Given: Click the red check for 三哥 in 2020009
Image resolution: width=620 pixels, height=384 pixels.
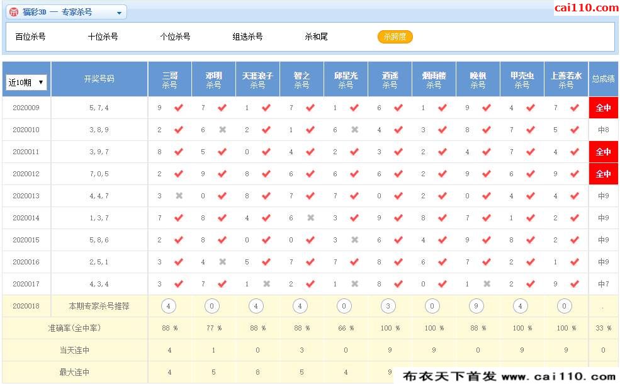Looking at the screenshot, I should [179, 108].
